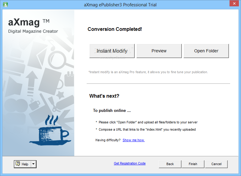
Task: Expand the Help dropdown arrow
Action: (34, 164)
